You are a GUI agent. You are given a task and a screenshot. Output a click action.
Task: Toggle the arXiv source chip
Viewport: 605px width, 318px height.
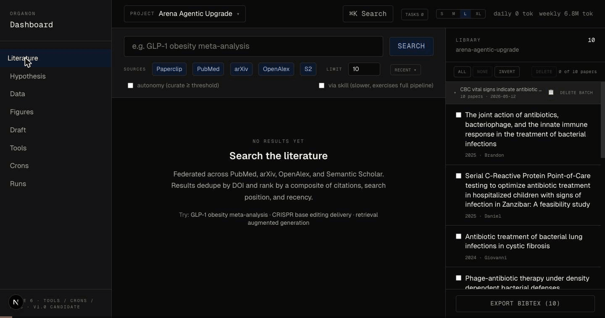(x=241, y=69)
